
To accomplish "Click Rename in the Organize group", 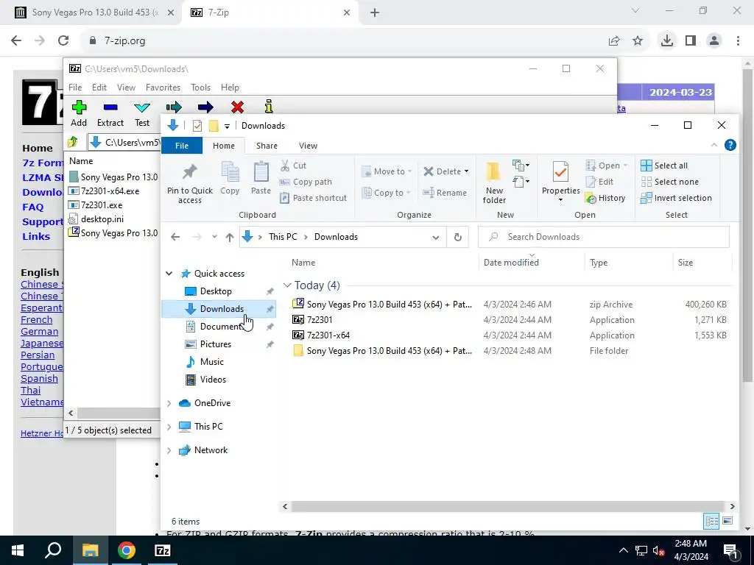I will pyautogui.click(x=445, y=193).
